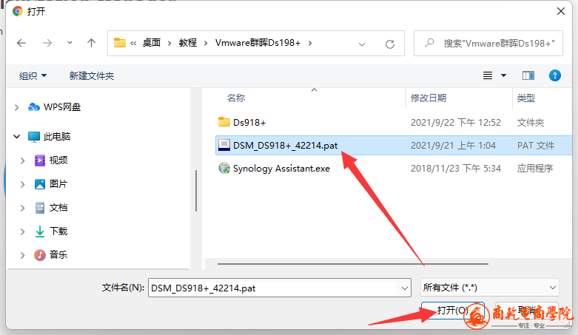Click the 音乐 note icon
The image size is (578, 335).
tap(40, 255)
